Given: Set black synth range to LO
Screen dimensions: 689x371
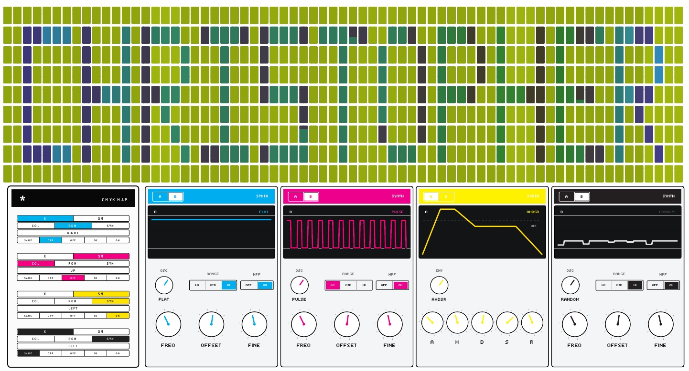Looking at the screenshot, I should (603, 285).
